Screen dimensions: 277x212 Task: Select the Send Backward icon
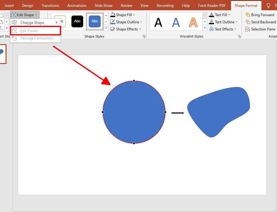(x=247, y=22)
